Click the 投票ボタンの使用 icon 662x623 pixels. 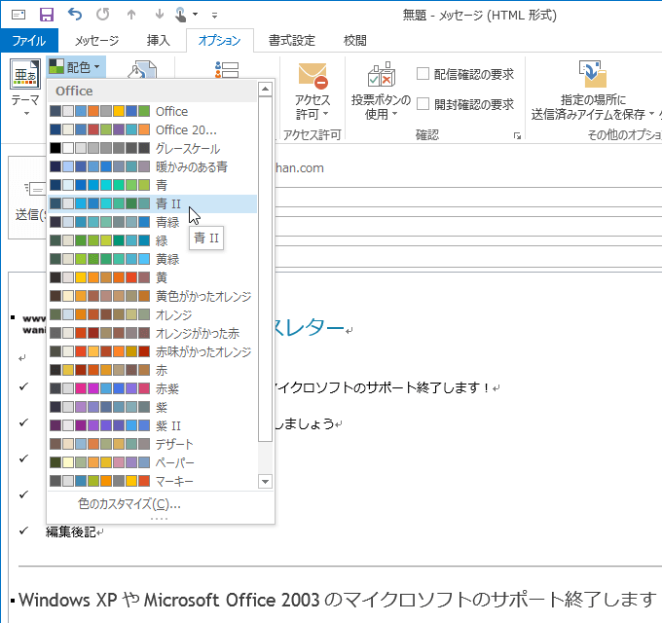(x=382, y=74)
